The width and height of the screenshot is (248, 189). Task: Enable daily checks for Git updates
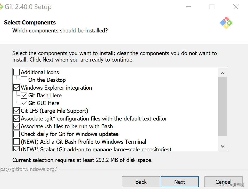click(16, 134)
